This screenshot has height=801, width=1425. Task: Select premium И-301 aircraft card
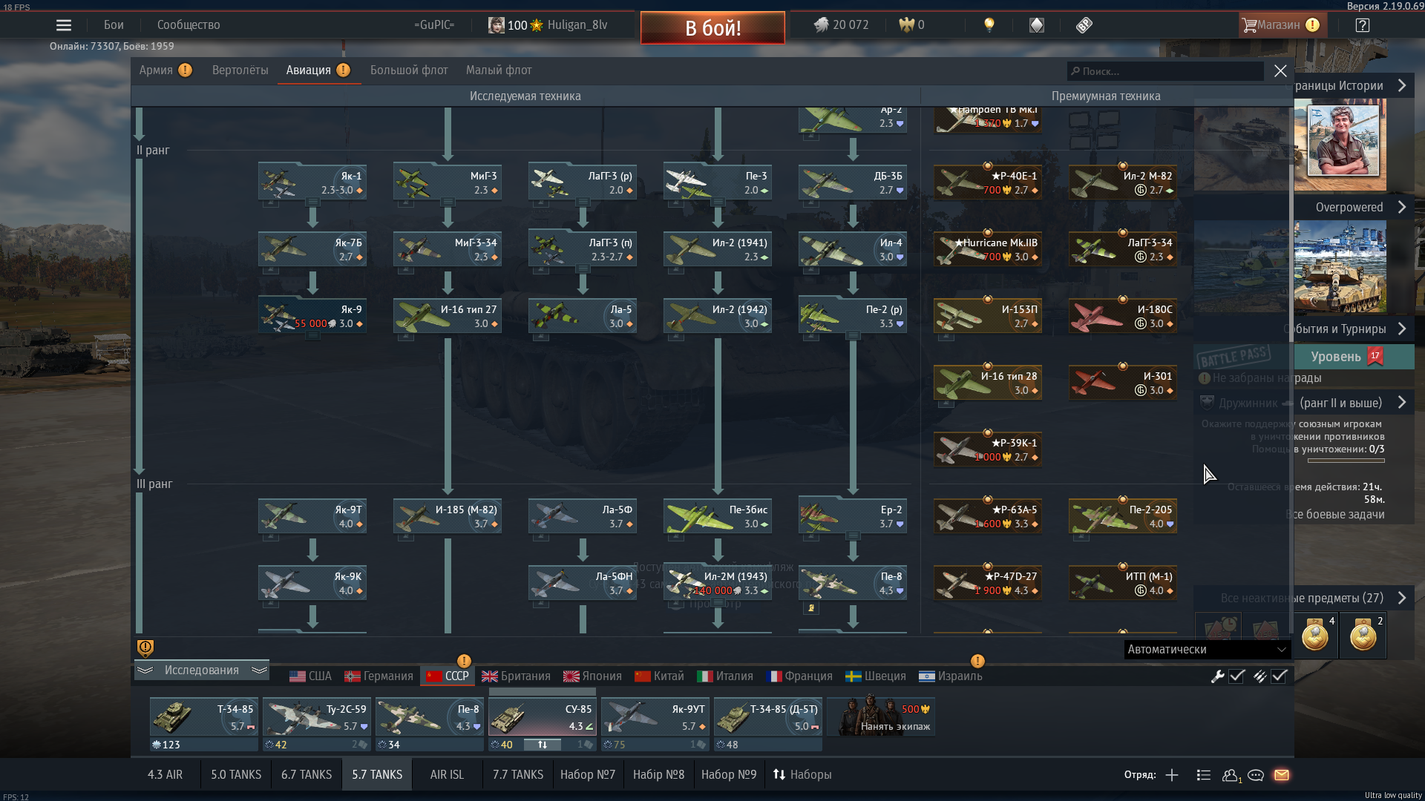pos(1123,382)
